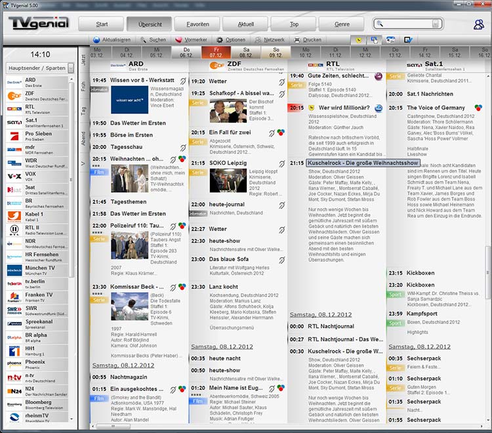
Task: Select N24 channel in sidebar
Action: pyautogui.click(x=37, y=391)
